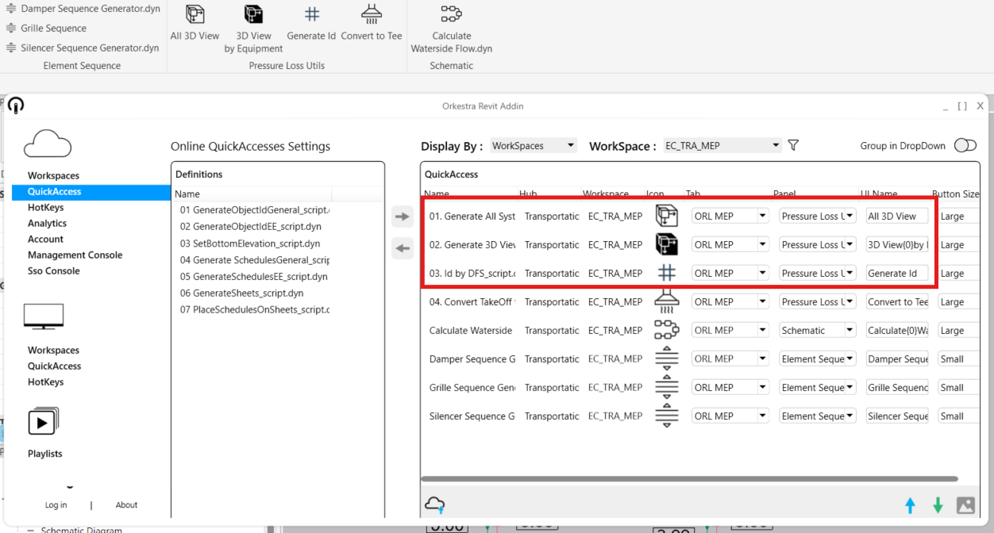Click icon of 04. Convert TakeOff row
This screenshot has height=533, width=994.
[x=666, y=301]
